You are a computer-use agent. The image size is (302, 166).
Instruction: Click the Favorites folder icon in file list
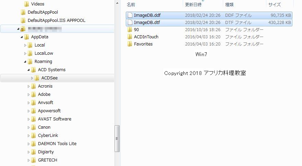click(x=130, y=44)
